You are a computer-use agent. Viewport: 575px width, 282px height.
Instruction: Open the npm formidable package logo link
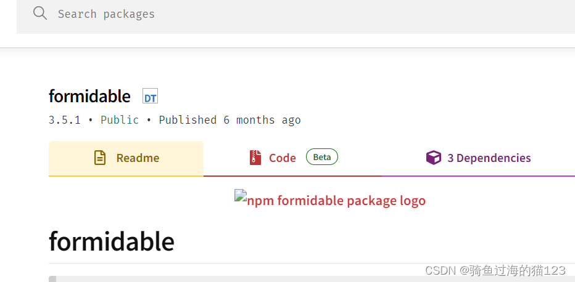click(x=336, y=201)
